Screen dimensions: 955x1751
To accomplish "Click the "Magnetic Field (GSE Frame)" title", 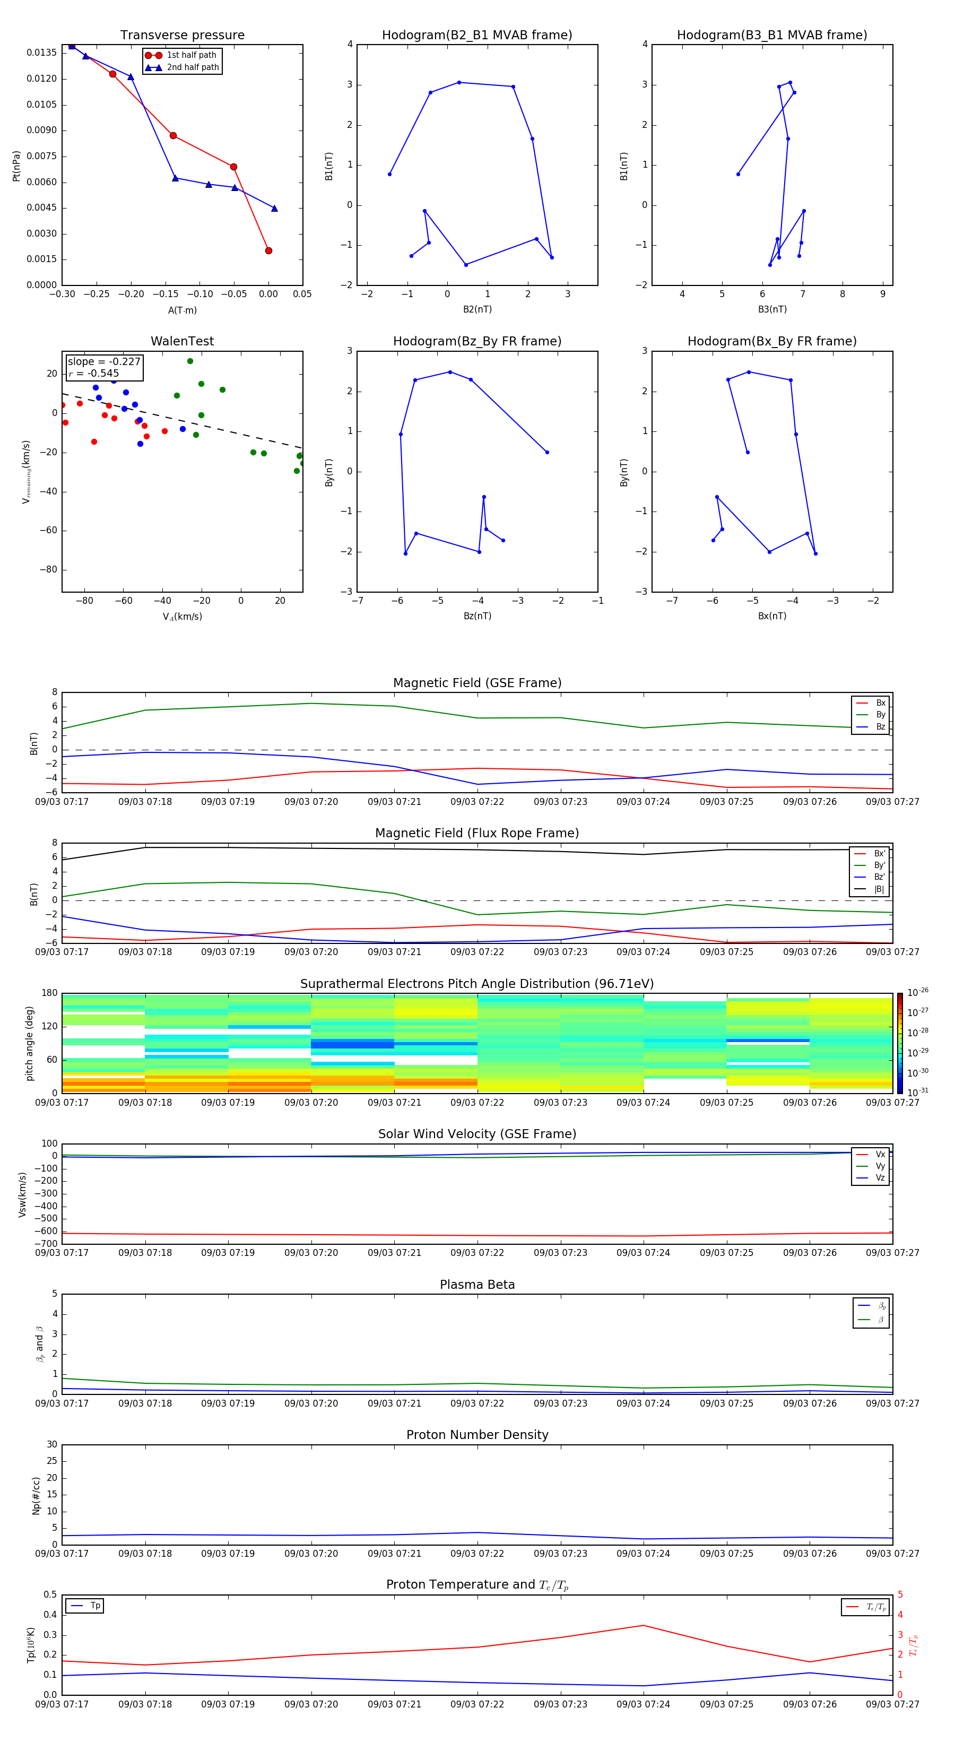I will coord(477,683).
